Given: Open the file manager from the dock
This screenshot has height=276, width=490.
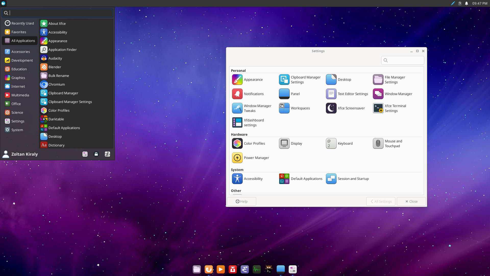Looking at the screenshot, I should tap(197, 269).
